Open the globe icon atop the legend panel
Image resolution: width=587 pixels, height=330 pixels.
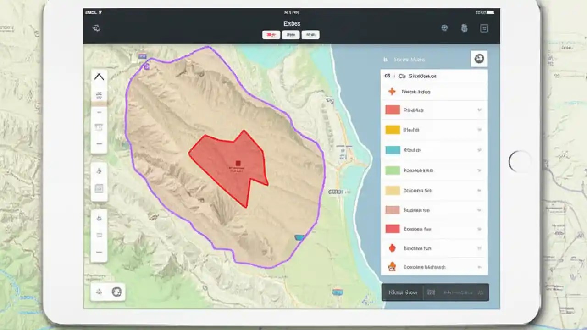(x=479, y=59)
